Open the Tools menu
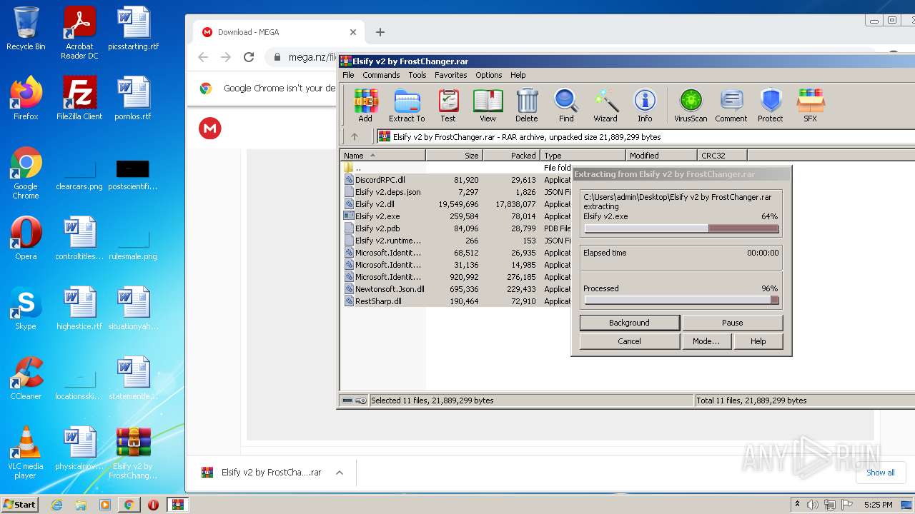This screenshot has width=915, height=514. click(417, 75)
